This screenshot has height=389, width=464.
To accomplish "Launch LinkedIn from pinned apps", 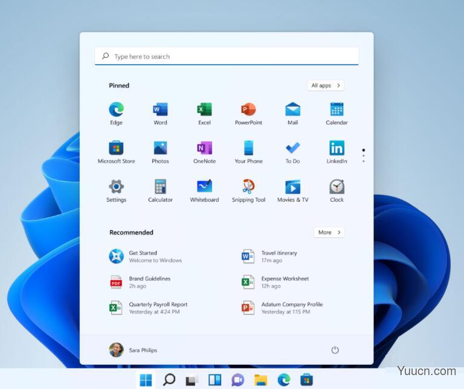I will coord(337,152).
